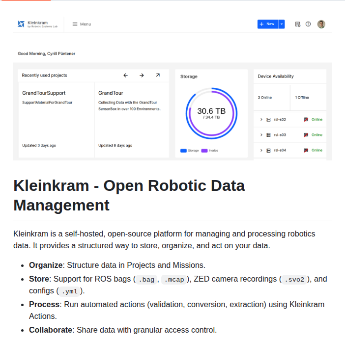Click the 'Storage' panel title
This screenshot has width=345, height=340.
pos(189,77)
